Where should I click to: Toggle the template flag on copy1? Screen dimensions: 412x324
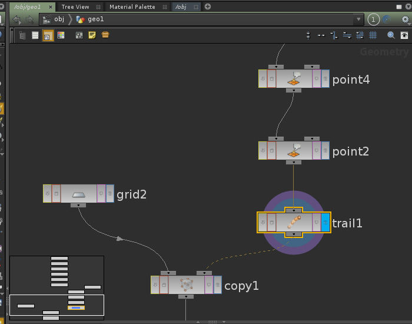pos(209,285)
